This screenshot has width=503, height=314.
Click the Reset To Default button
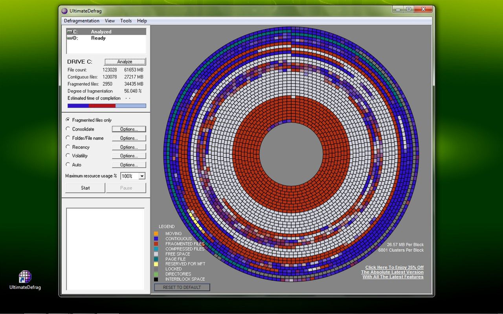click(182, 287)
